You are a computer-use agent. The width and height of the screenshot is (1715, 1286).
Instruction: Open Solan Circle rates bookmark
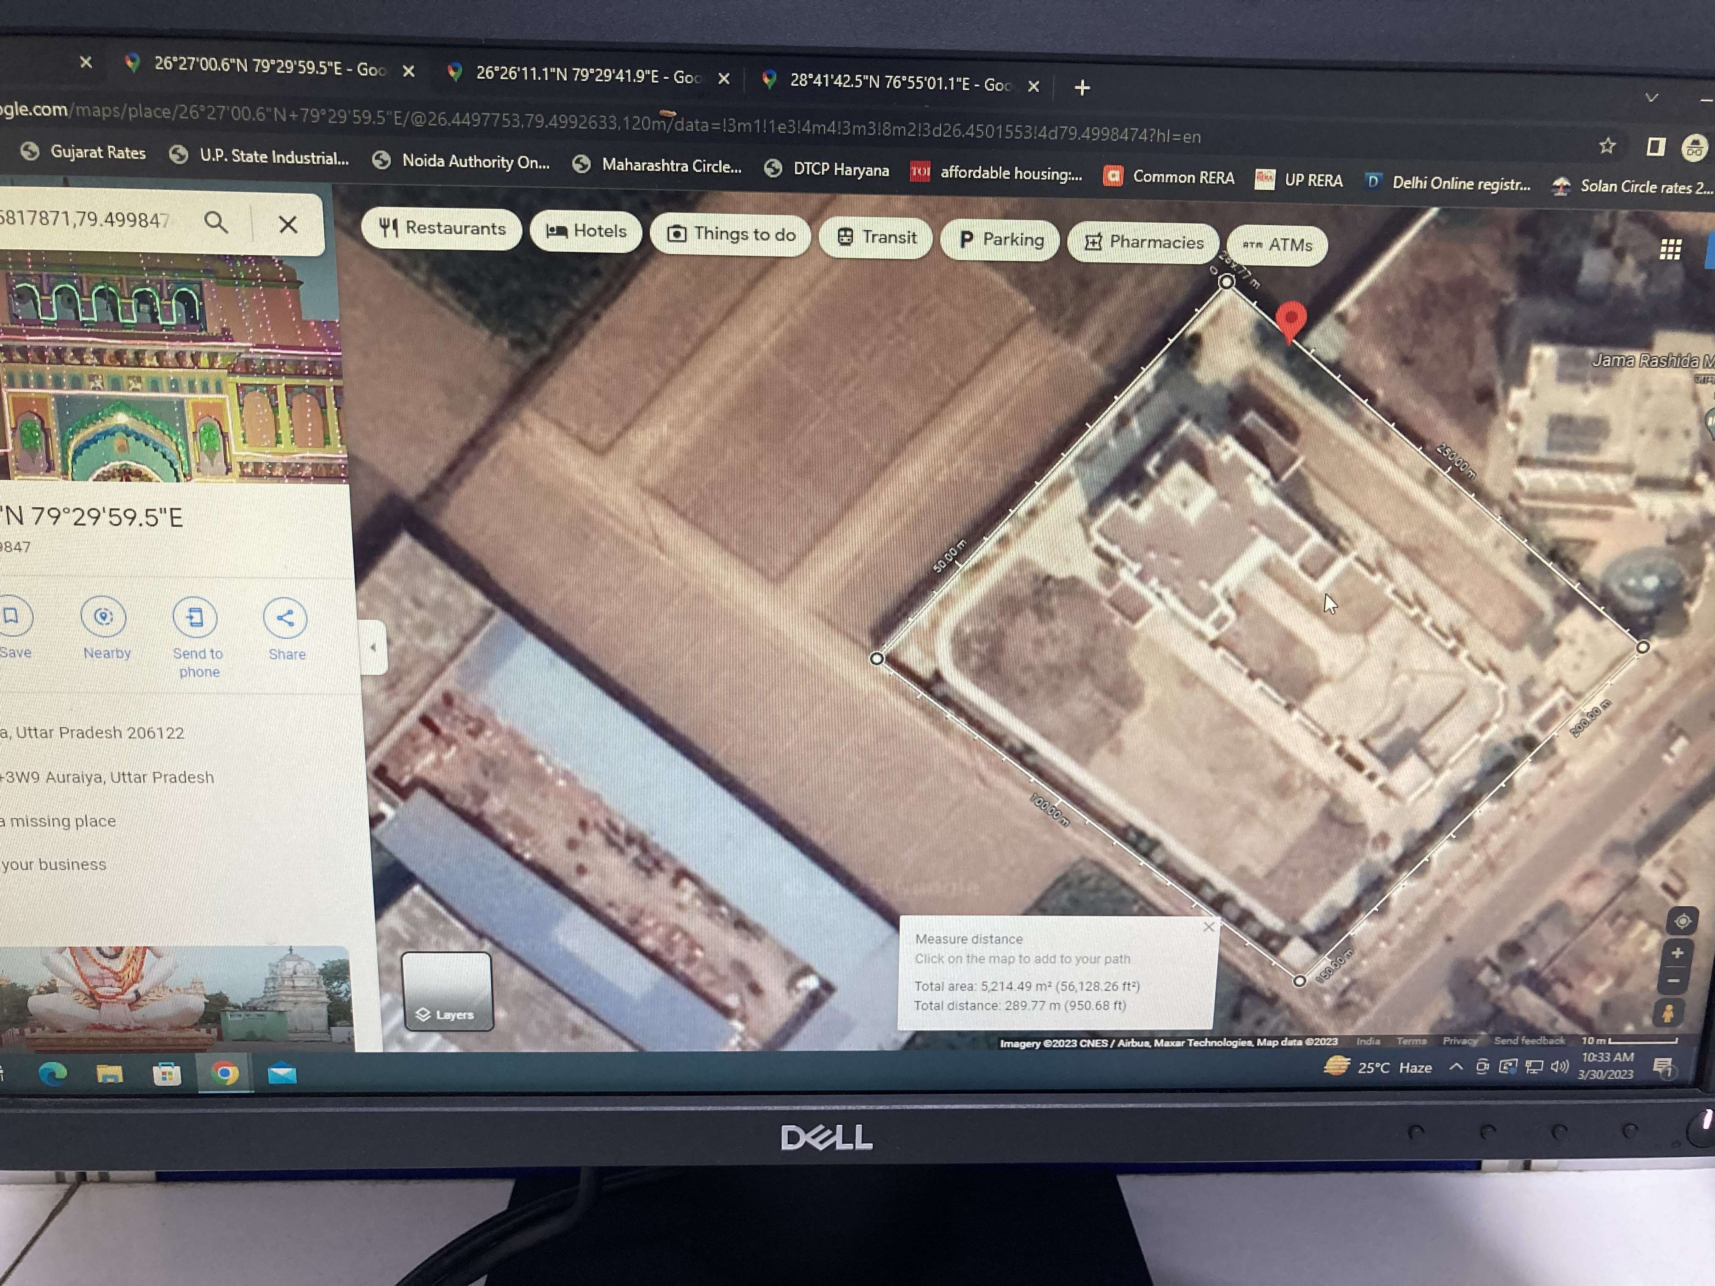[x=1632, y=186]
